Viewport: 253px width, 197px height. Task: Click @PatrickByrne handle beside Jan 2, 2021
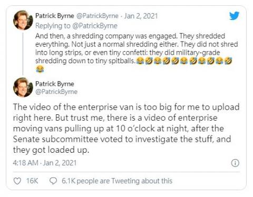[x=97, y=16]
